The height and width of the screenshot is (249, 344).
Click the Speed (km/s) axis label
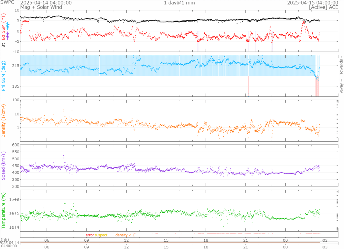pyautogui.click(x=3, y=165)
